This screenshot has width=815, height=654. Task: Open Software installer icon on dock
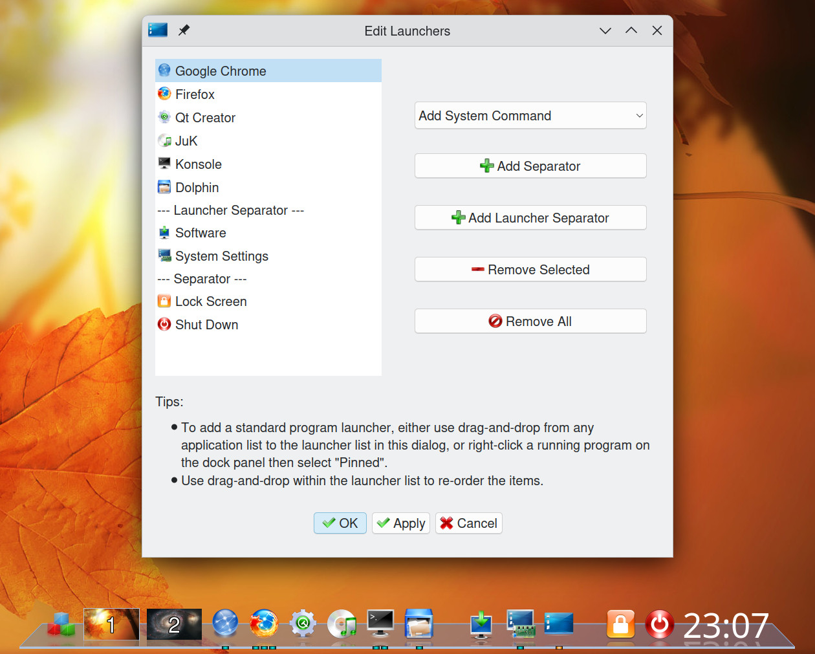click(x=481, y=624)
